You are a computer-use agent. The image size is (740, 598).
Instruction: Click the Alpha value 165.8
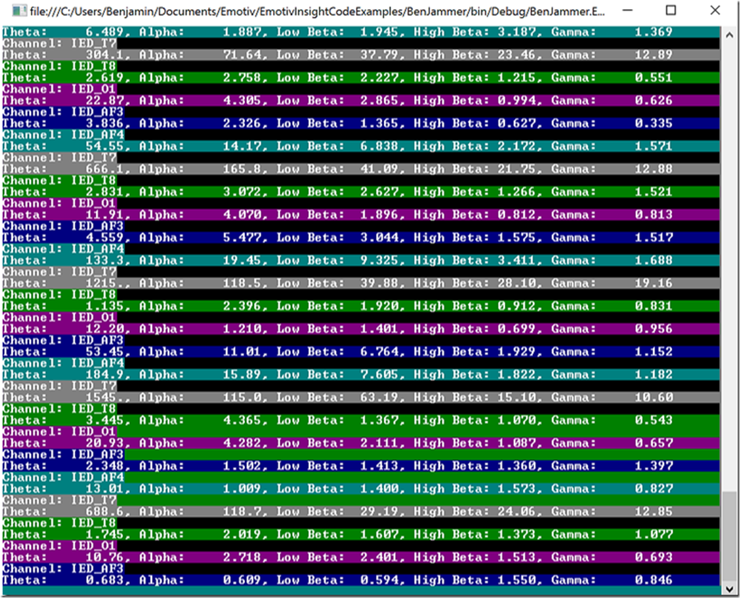coord(242,169)
